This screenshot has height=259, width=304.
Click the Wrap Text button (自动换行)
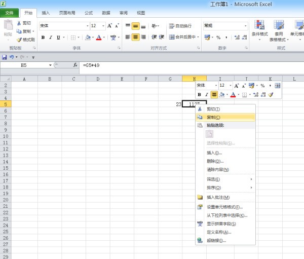tap(180, 26)
